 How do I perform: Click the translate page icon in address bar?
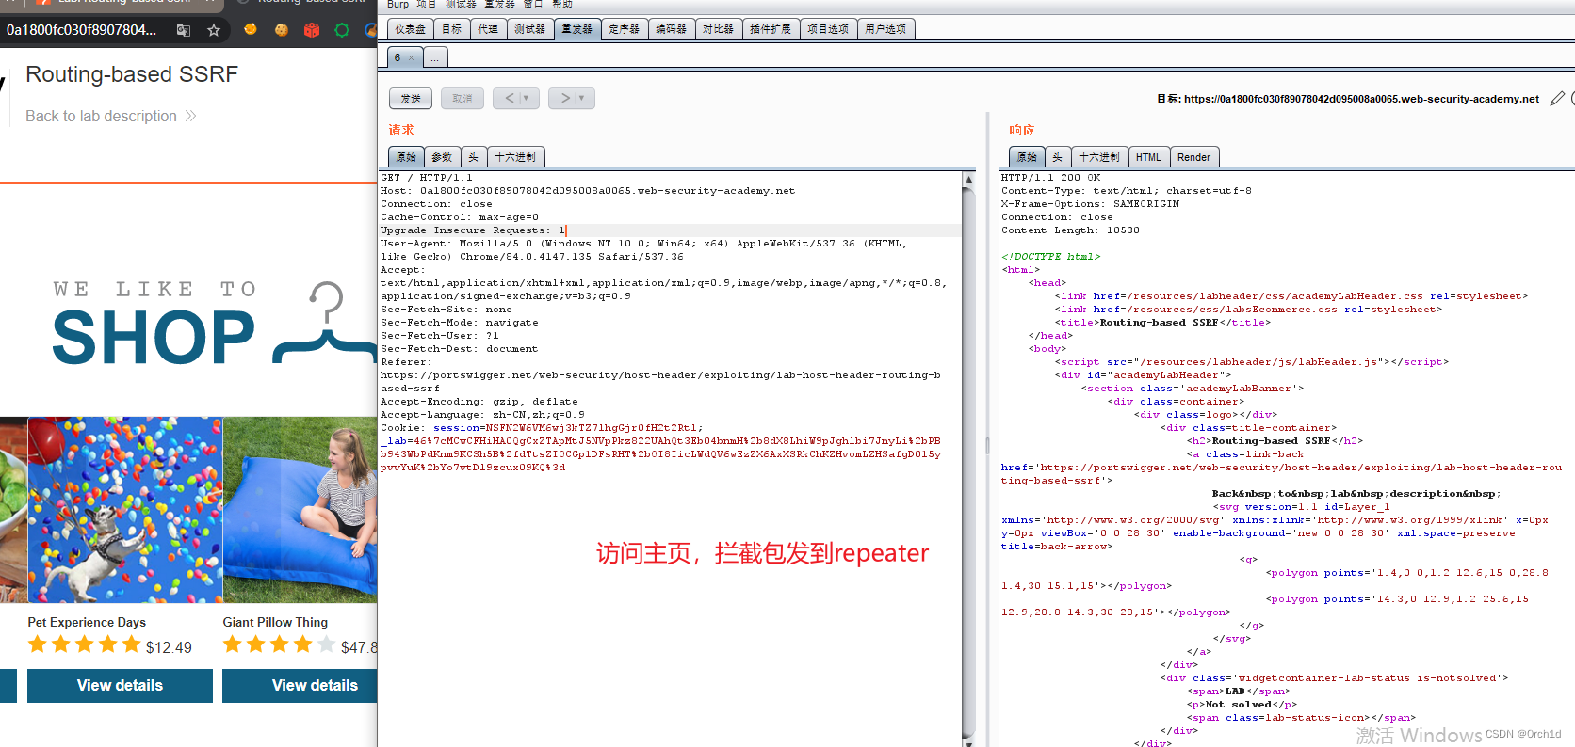[x=184, y=30]
